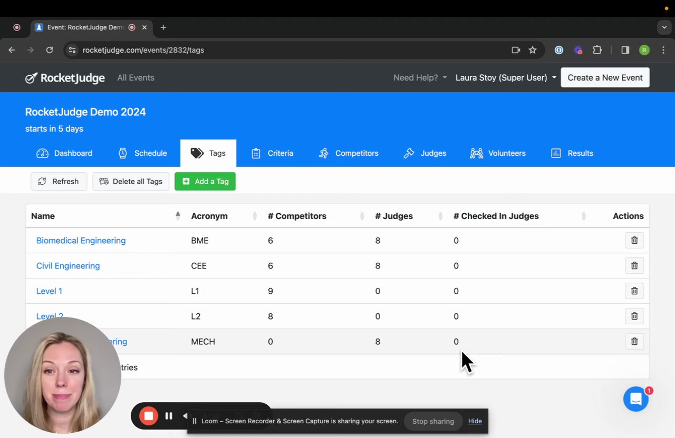This screenshot has height=438, width=675.
Task: Click the RocketJudge Demo 2024 event title
Action: [x=85, y=112]
